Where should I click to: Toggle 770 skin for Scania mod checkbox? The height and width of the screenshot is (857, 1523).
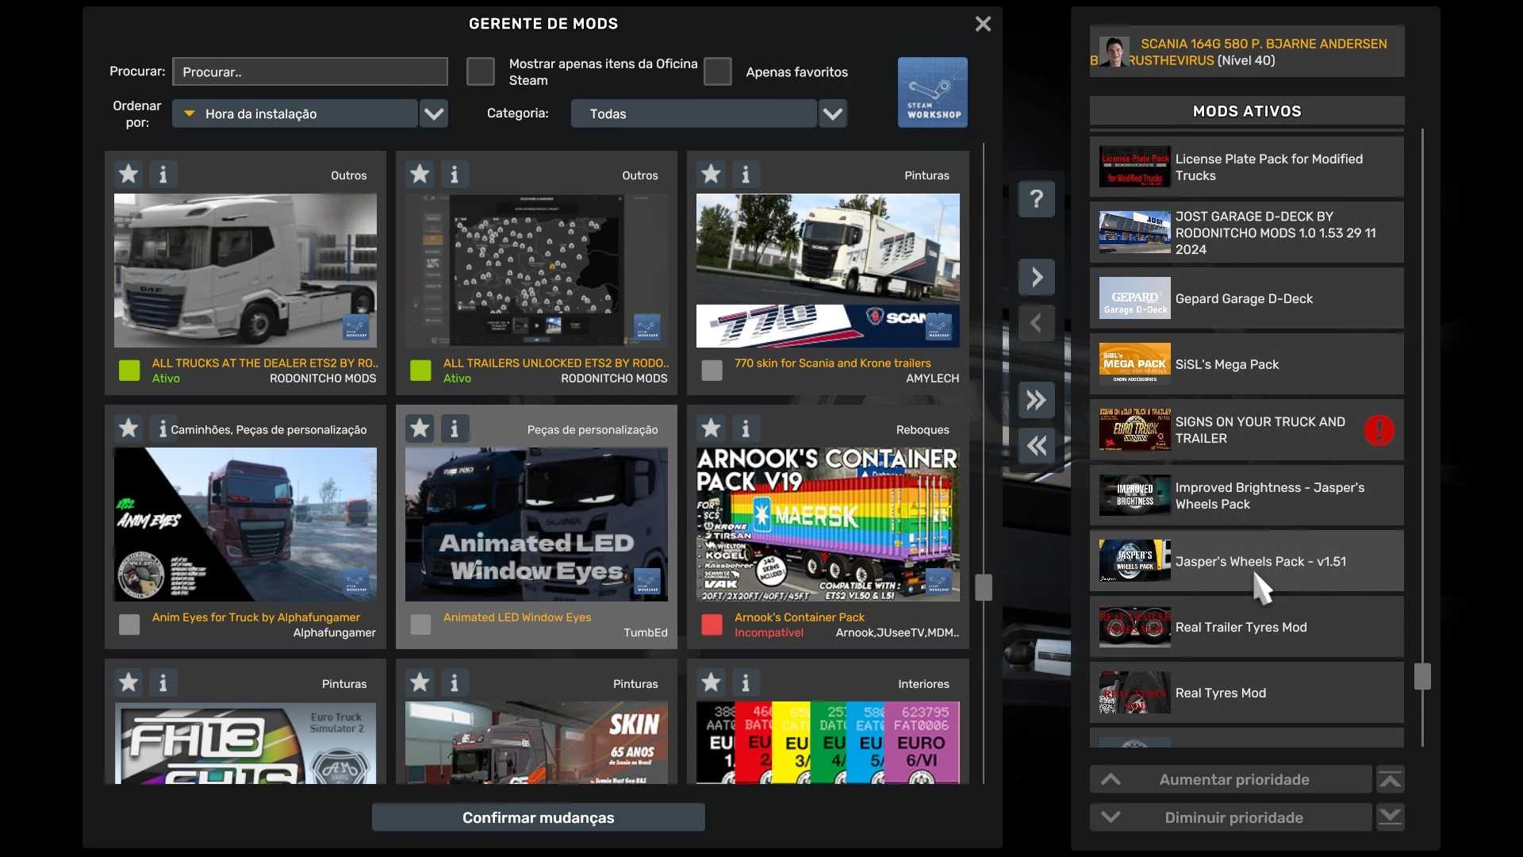[x=712, y=371]
